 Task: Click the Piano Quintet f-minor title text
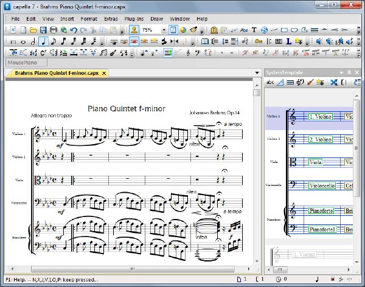127,108
